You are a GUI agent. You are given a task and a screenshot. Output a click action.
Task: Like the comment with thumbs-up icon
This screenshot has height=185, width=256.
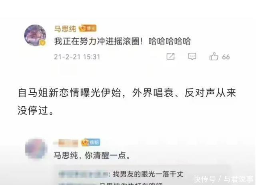tap(214, 56)
